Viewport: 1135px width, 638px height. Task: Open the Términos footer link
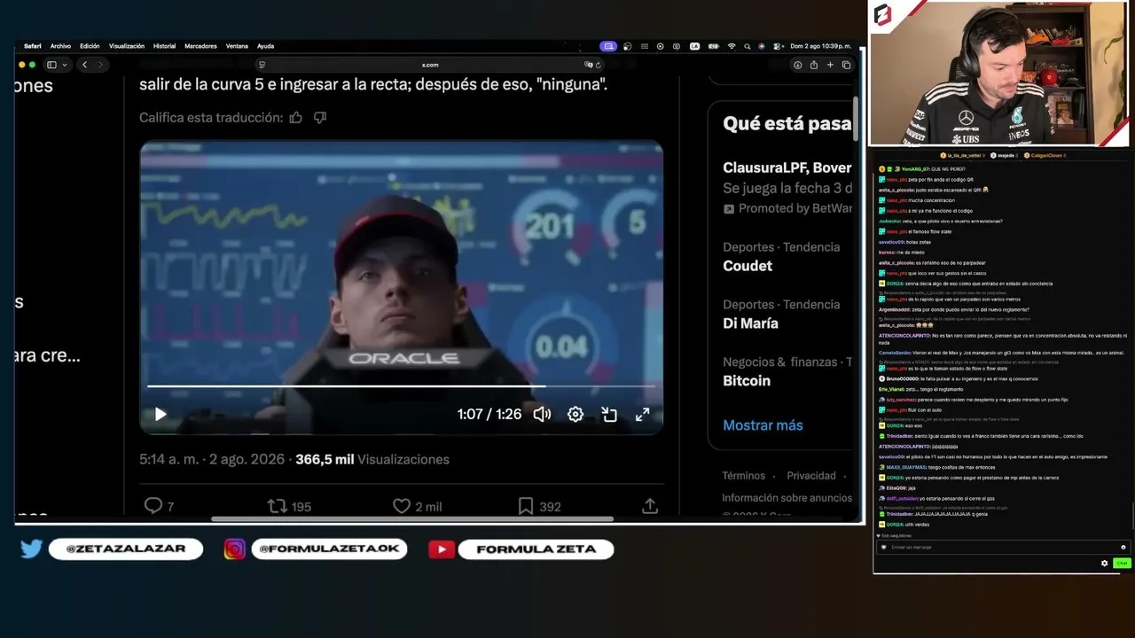coord(743,476)
